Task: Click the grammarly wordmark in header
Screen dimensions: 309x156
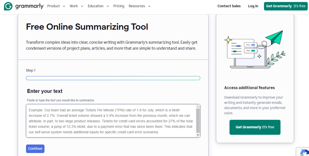Action: 29,6
